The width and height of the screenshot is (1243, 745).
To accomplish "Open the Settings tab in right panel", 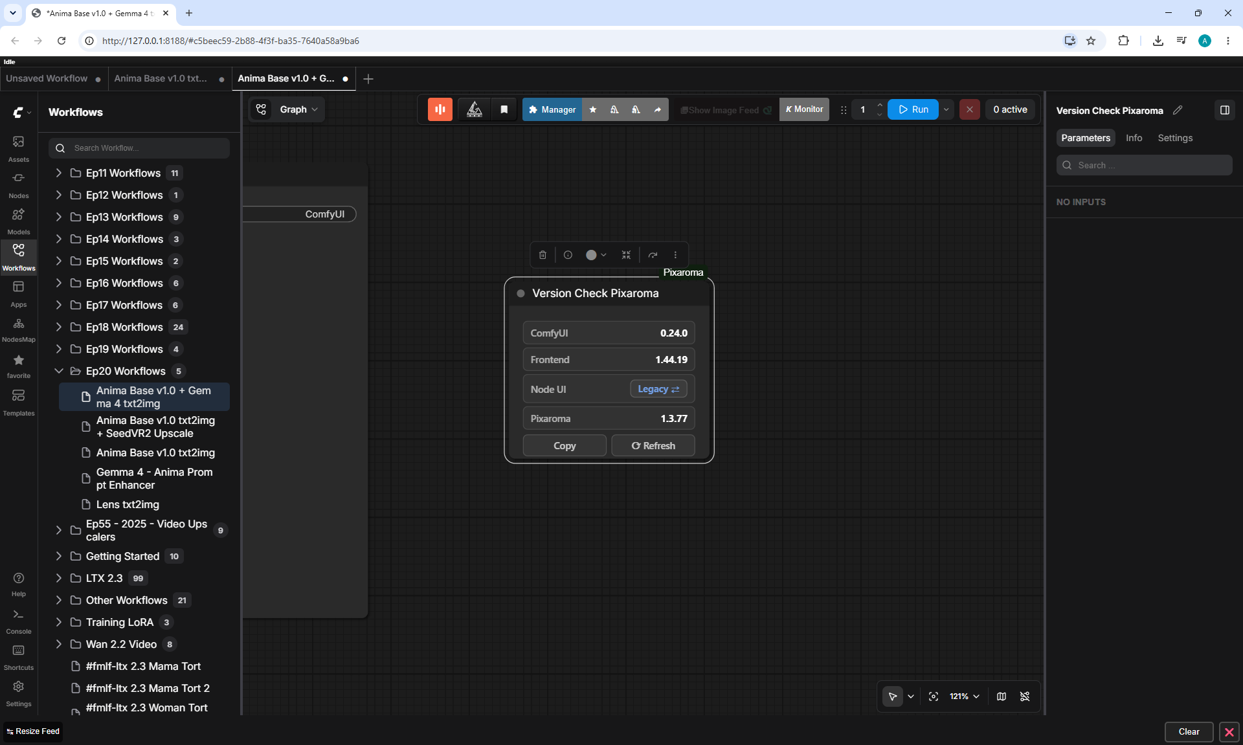I will (1175, 138).
